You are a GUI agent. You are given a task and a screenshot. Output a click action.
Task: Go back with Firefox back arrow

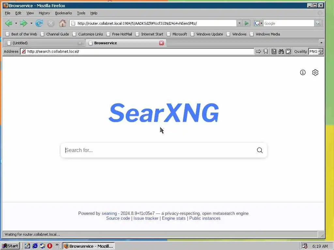(x=9, y=23)
